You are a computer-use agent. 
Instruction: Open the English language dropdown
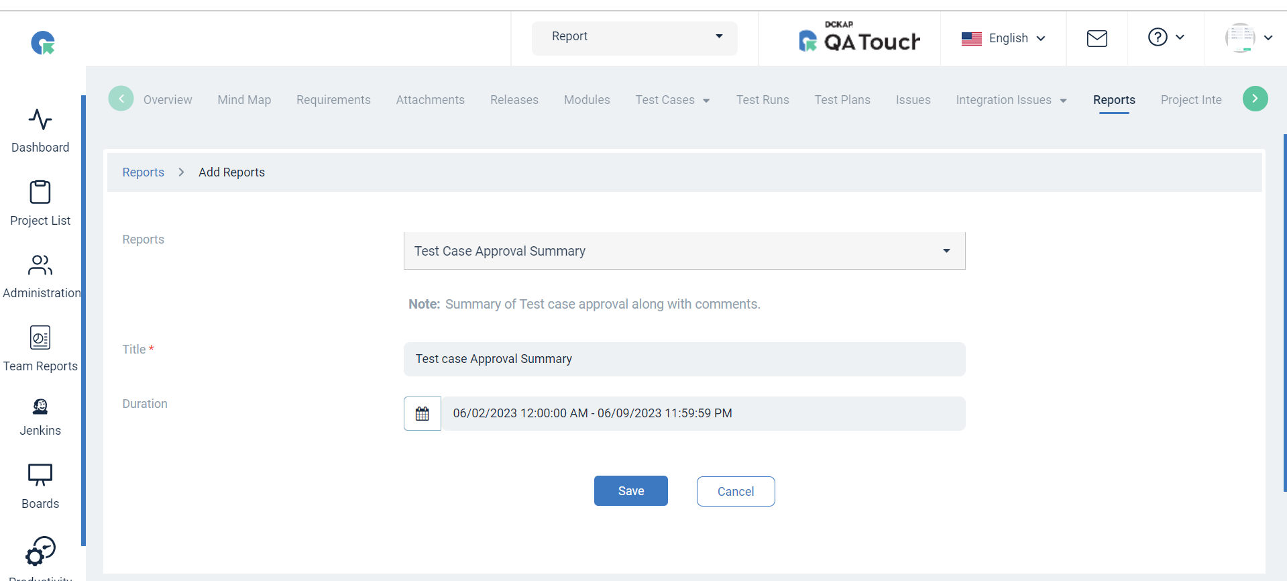(1003, 38)
